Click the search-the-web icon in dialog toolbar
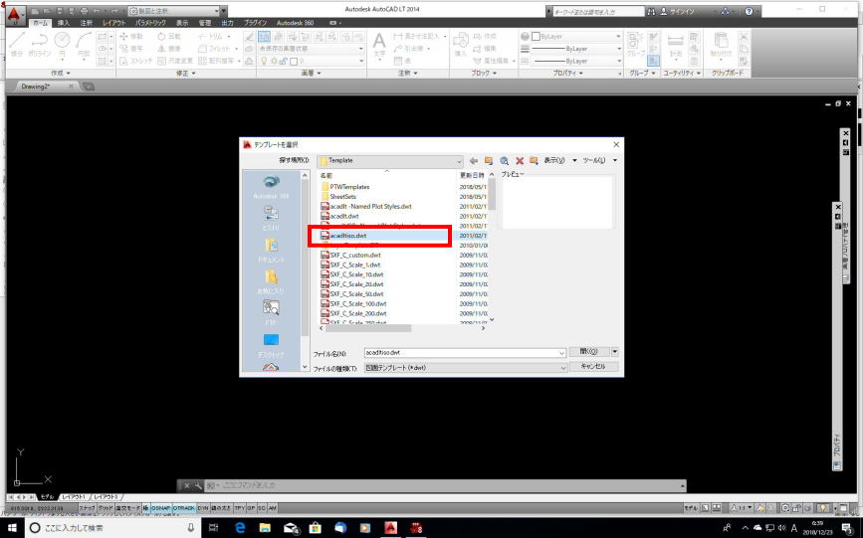Screen dimensions: 863x538 click(x=504, y=161)
